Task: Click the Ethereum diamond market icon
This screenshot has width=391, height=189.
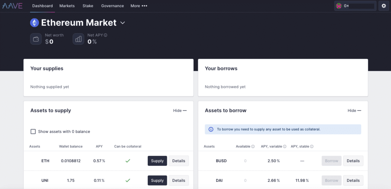Action: (34, 23)
